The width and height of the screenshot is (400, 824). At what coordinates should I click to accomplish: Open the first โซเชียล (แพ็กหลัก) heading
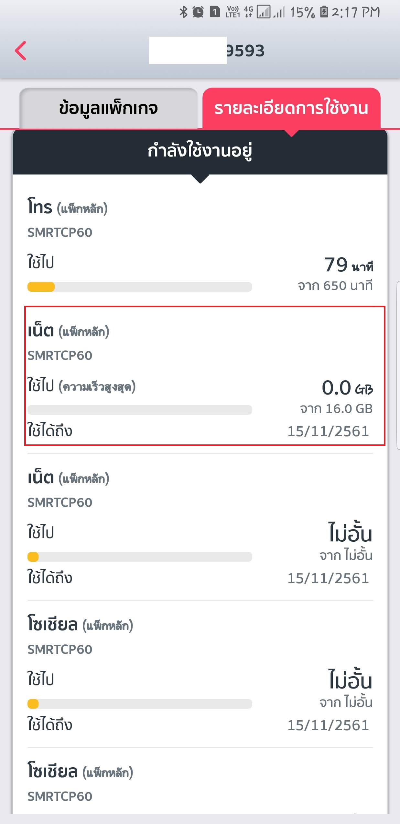tap(80, 624)
